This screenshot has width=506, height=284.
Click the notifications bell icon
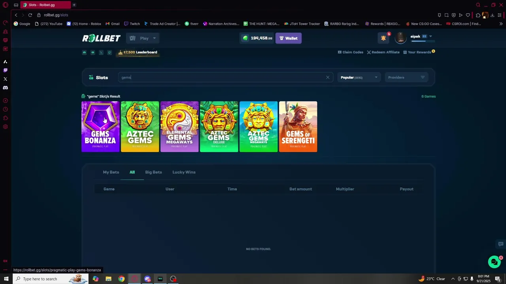[383, 38]
